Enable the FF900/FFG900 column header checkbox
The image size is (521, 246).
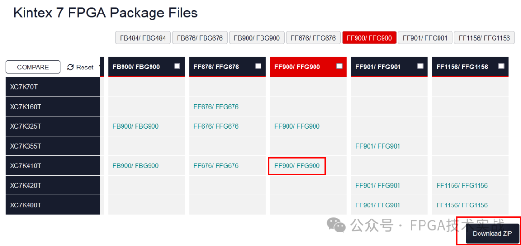click(339, 66)
